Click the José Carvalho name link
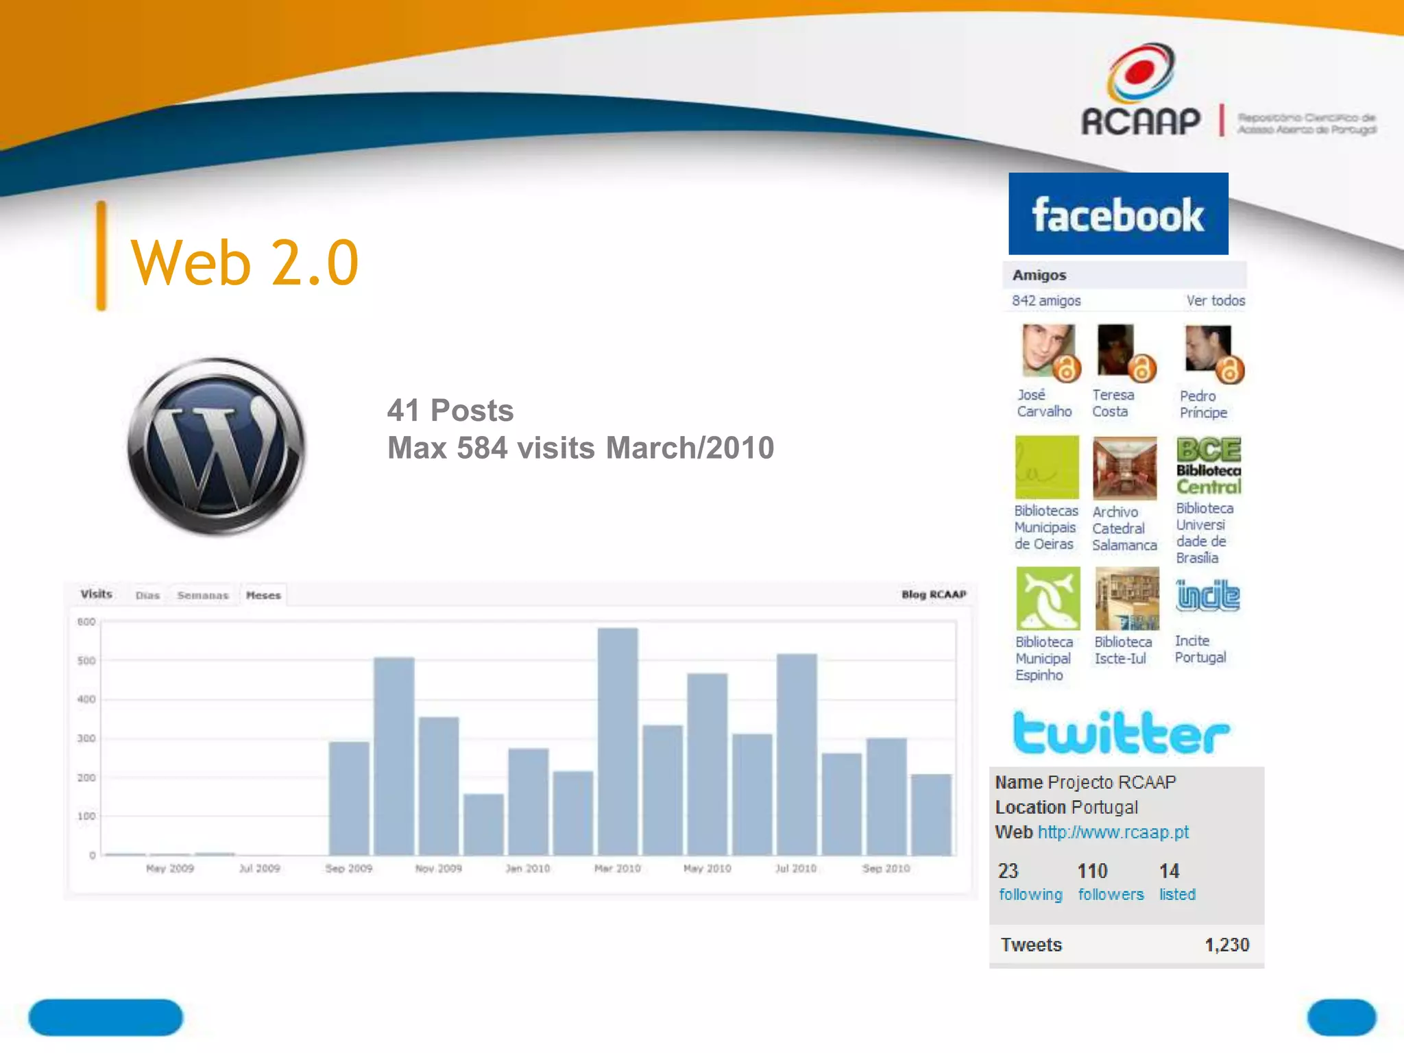The width and height of the screenshot is (1404, 1053). (x=1044, y=403)
